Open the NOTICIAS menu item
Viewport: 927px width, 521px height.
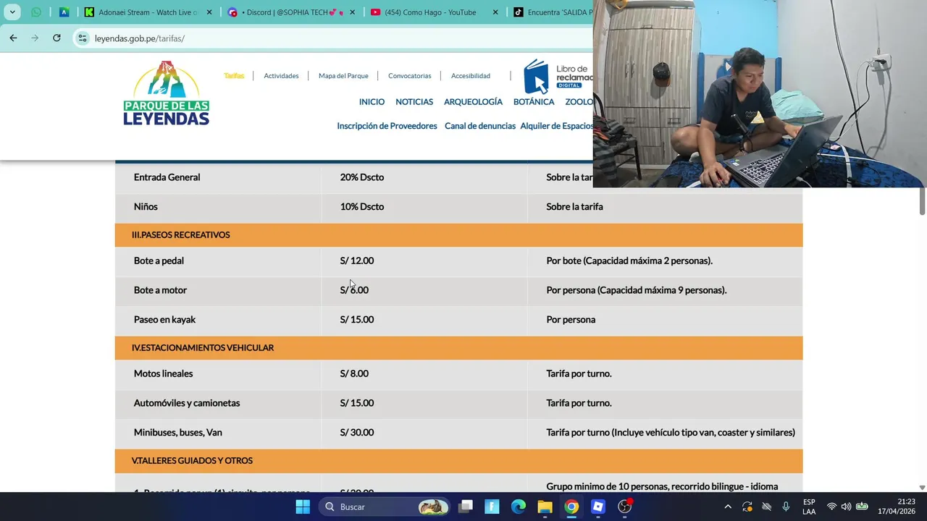(414, 102)
